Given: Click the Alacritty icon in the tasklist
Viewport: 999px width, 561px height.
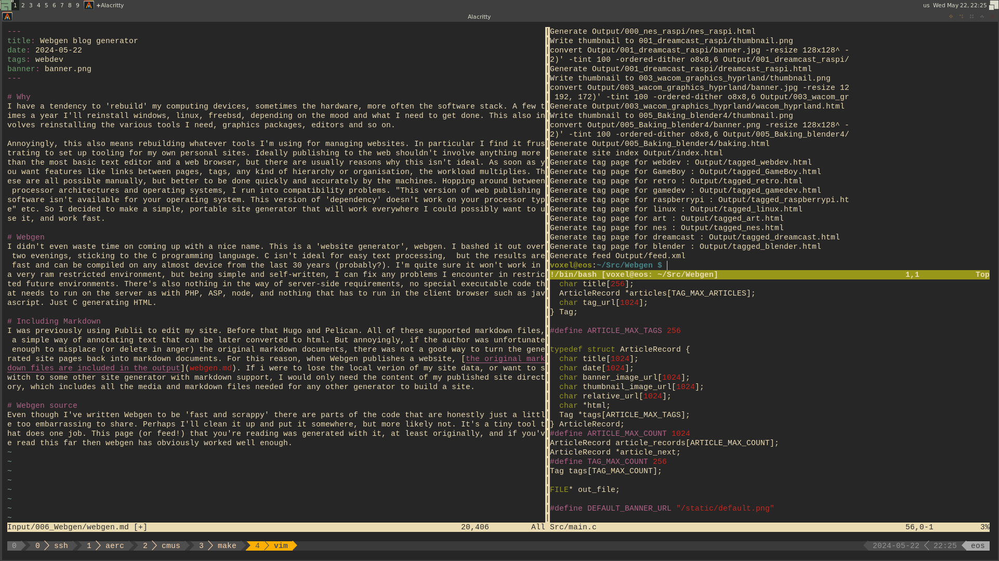Looking at the screenshot, I should [x=89, y=5].
